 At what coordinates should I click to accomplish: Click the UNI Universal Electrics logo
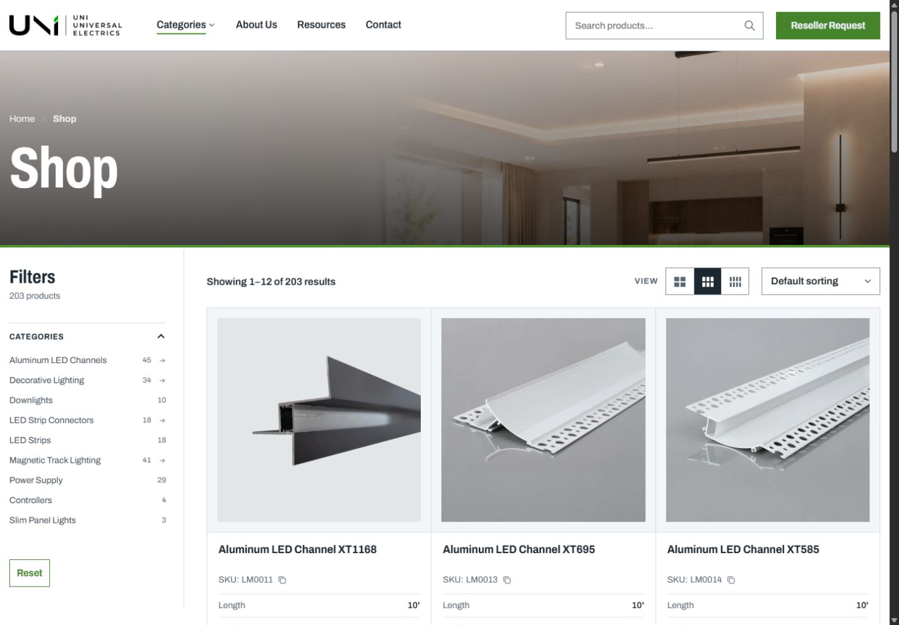click(66, 25)
